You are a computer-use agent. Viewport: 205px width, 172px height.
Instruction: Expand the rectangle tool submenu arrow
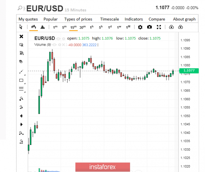[x=25, y=84]
